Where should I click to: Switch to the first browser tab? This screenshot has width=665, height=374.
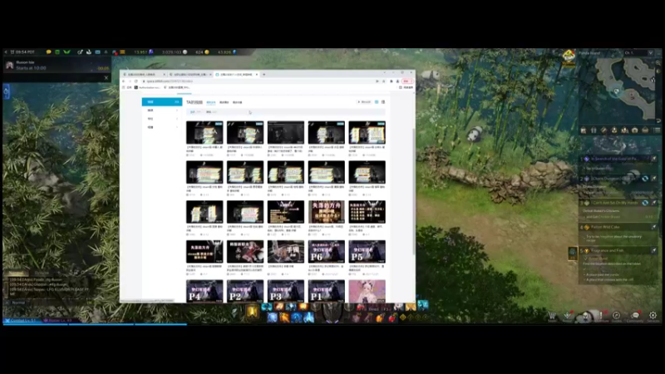(143, 74)
